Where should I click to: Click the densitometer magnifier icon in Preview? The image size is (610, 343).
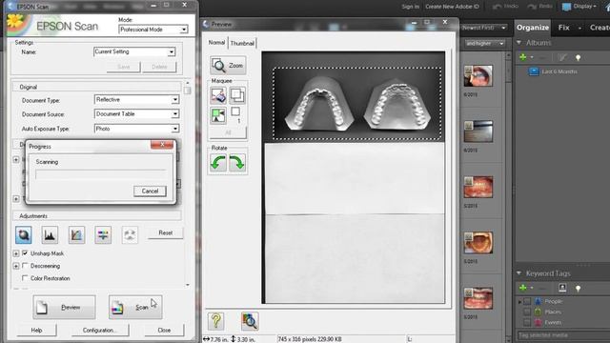click(x=250, y=321)
